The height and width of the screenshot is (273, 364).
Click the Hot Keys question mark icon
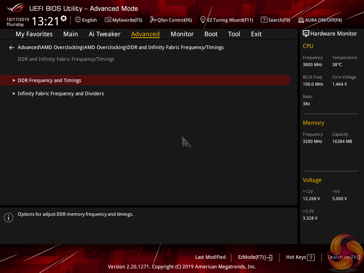pyautogui.click(x=311, y=257)
